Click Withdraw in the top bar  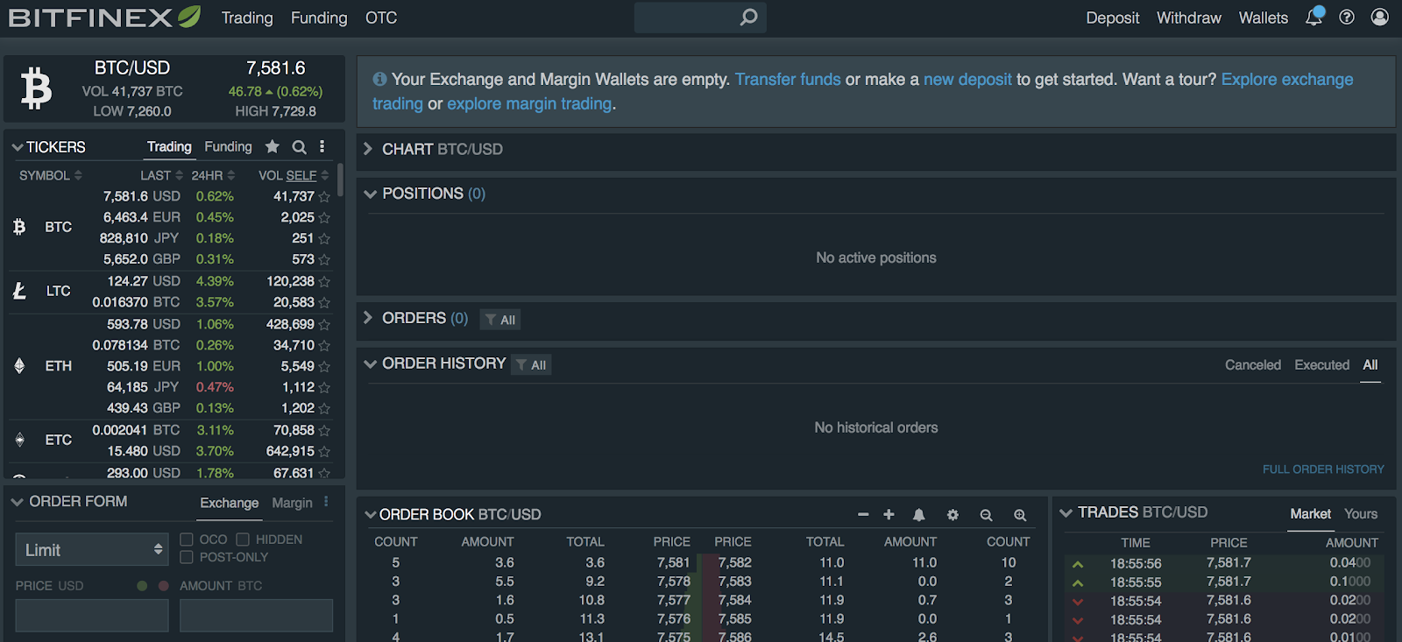[1189, 18]
